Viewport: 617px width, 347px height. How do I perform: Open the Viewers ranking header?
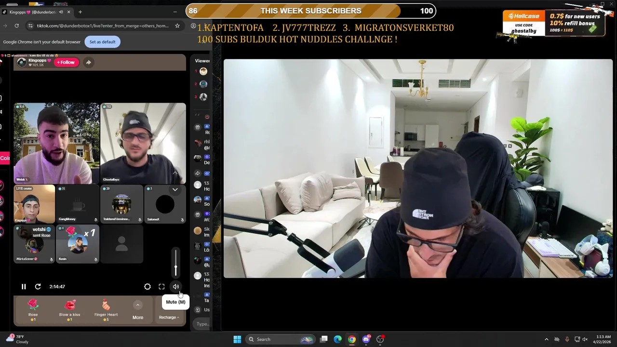[x=202, y=61]
